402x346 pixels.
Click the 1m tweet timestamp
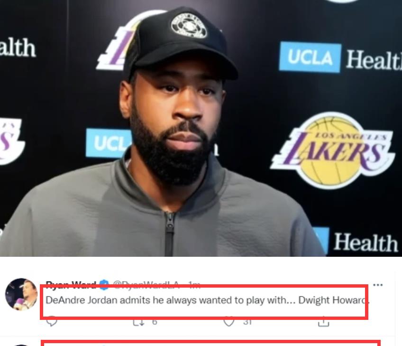point(194,285)
